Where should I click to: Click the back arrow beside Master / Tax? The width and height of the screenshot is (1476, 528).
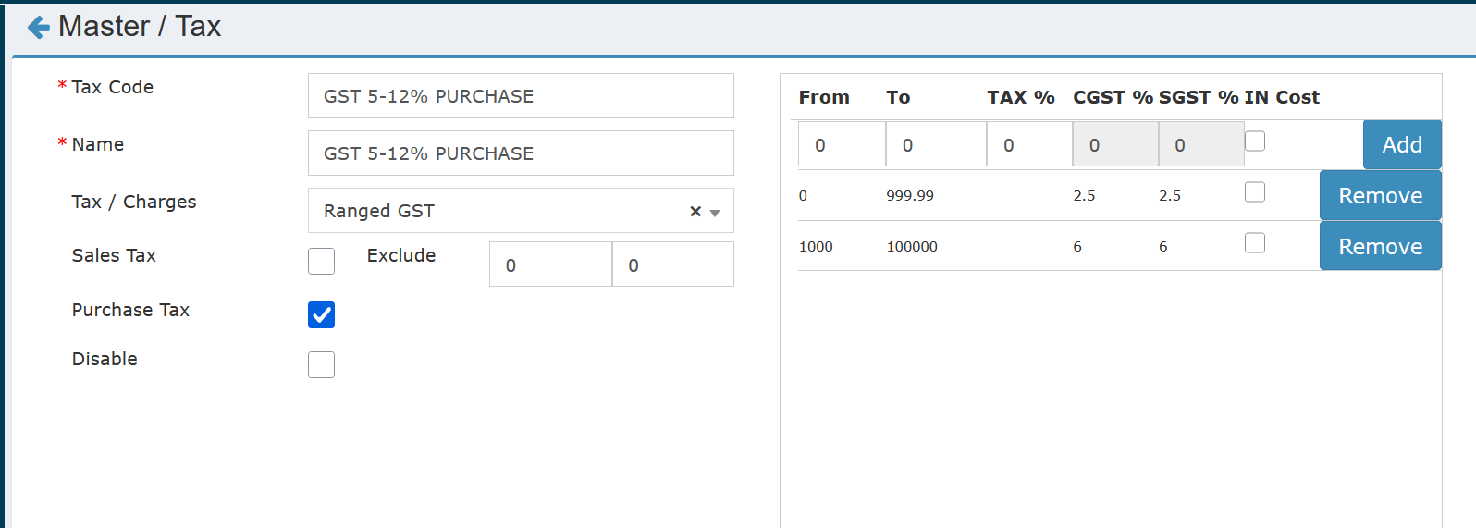[x=38, y=28]
